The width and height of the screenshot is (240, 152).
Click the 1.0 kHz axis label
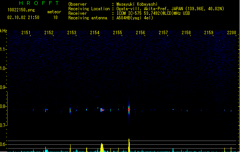tap(3, 68)
